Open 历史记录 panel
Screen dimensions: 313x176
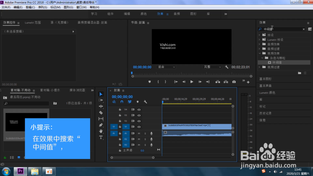click(265, 113)
